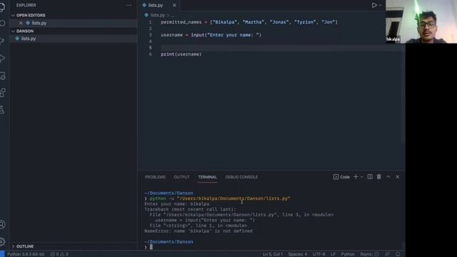Click Ln 5, Col 1 in status bar

click(x=273, y=254)
